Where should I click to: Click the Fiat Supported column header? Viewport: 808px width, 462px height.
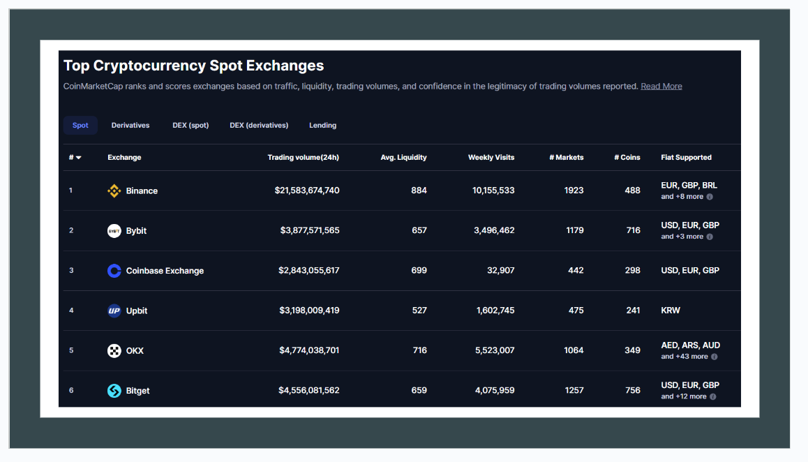click(x=687, y=157)
